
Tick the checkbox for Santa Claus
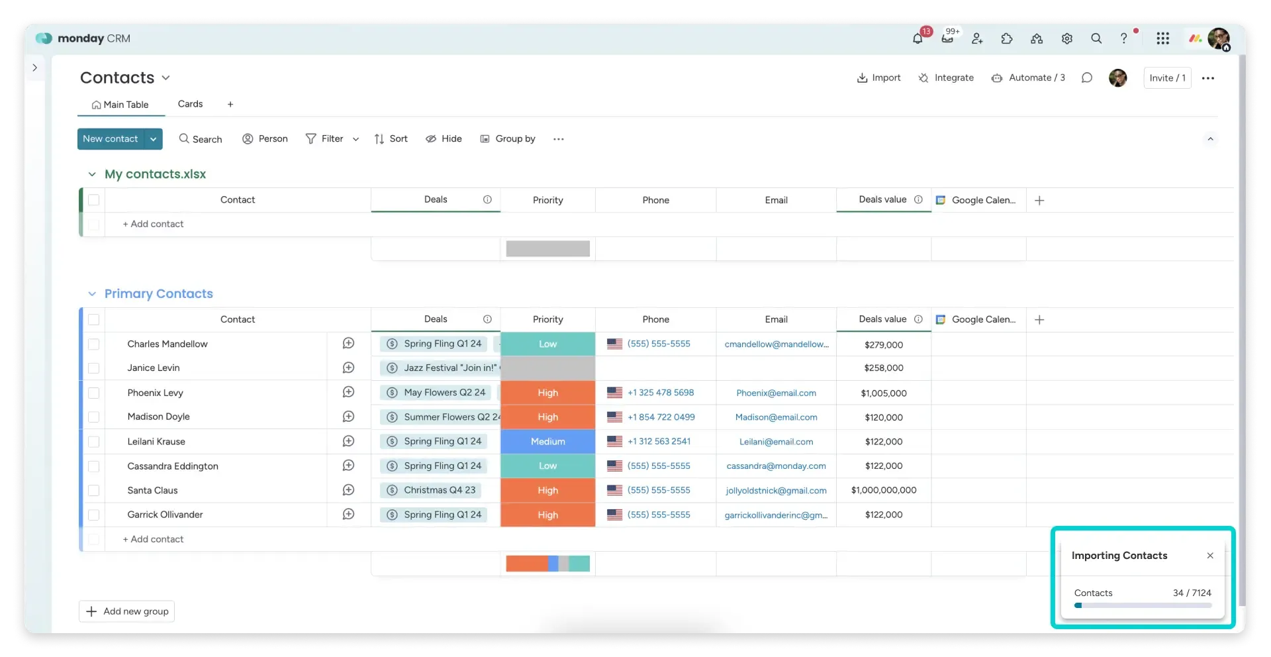(94, 490)
